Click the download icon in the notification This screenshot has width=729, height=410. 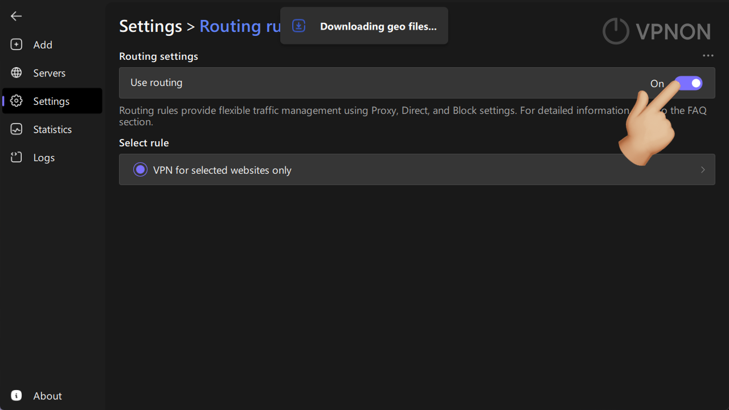[298, 26]
